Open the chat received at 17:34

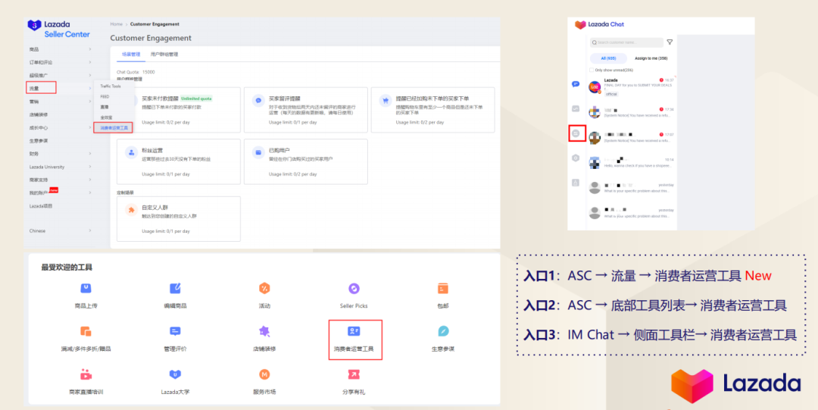631,112
